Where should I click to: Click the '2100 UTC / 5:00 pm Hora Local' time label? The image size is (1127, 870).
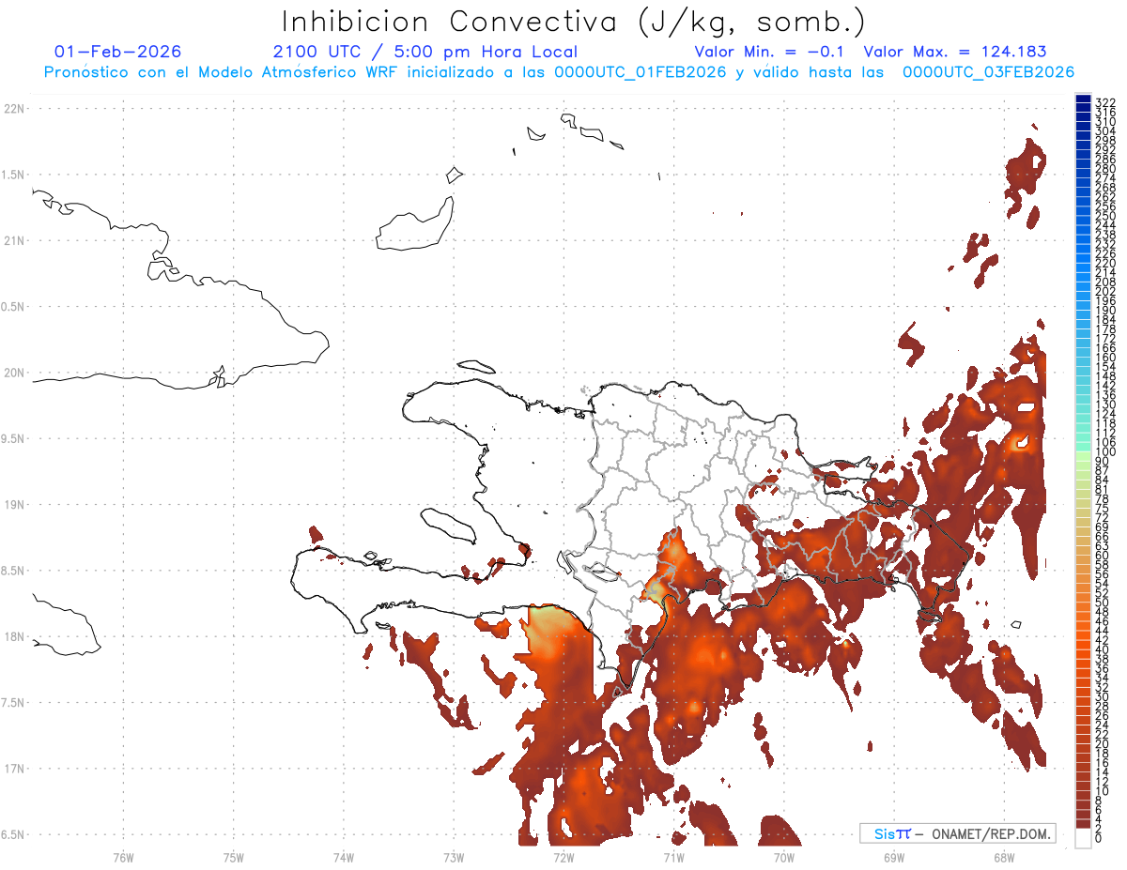pyautogui.click(x=425, y=52)
